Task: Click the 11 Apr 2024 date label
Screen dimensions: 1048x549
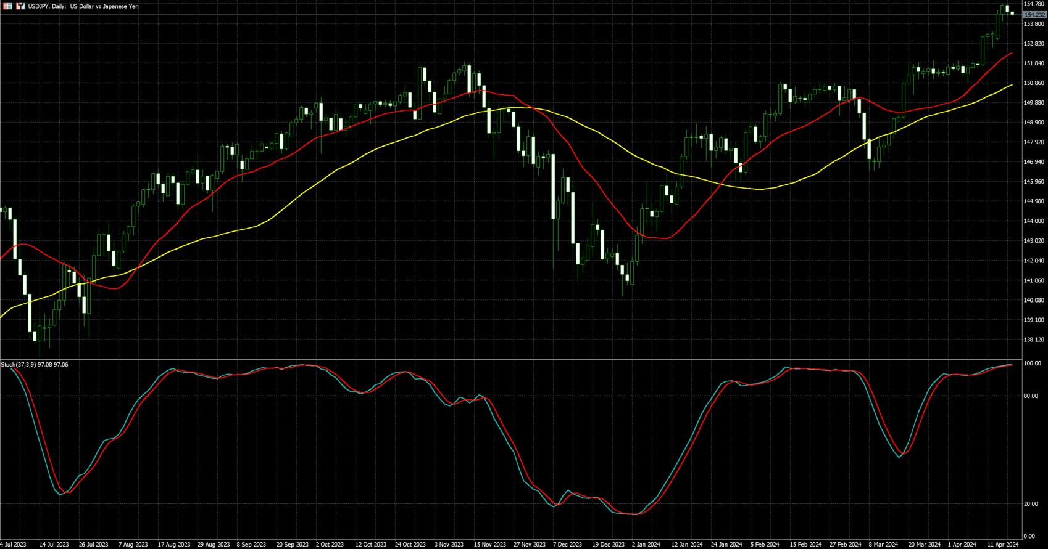Action: [x=1004, y=545]
